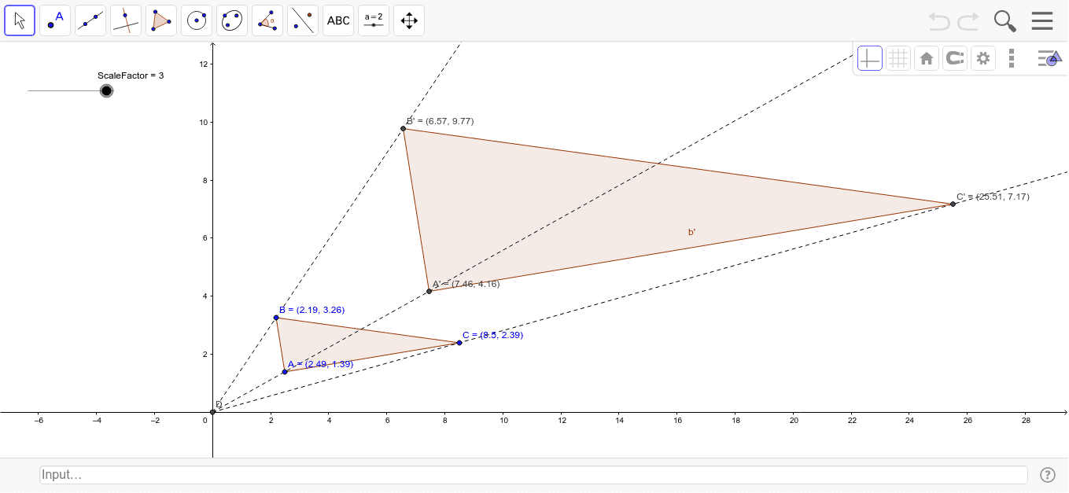Viewport: 1069px width, 493px height.
Task: Select the Point tool
Action: coord(54,20)
